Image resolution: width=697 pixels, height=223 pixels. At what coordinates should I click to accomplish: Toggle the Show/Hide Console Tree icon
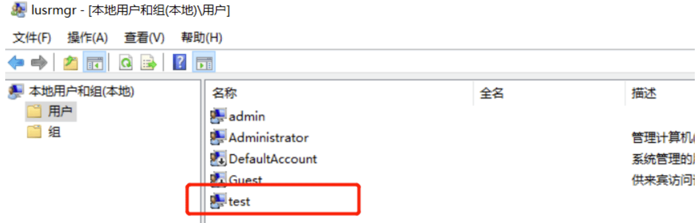[x=94, y=63]
